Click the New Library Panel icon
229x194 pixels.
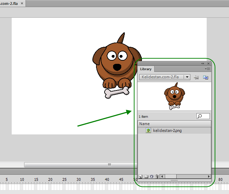[206, 77]
